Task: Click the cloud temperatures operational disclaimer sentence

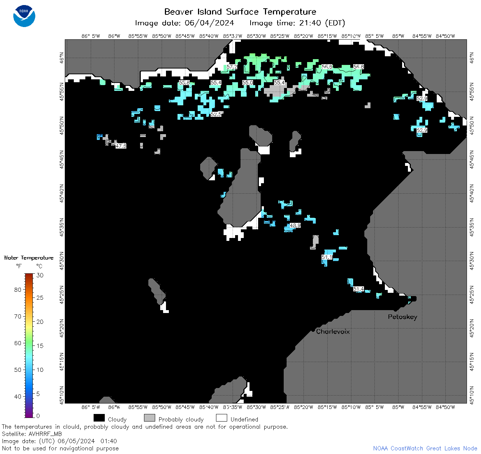Action: pyautogui.click(x=145, y=427)
